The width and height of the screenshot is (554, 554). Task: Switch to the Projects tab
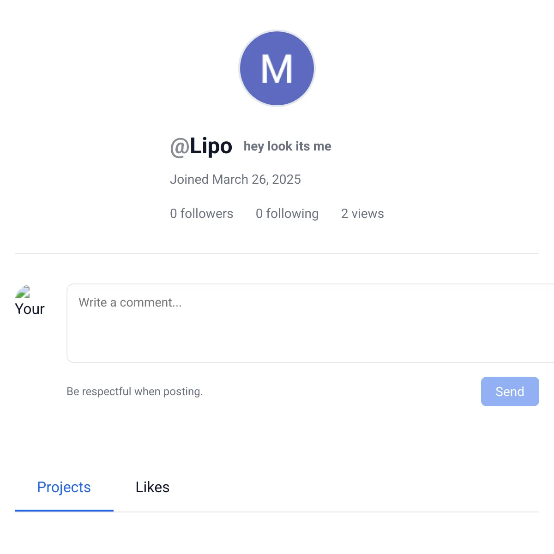[64, 487]
